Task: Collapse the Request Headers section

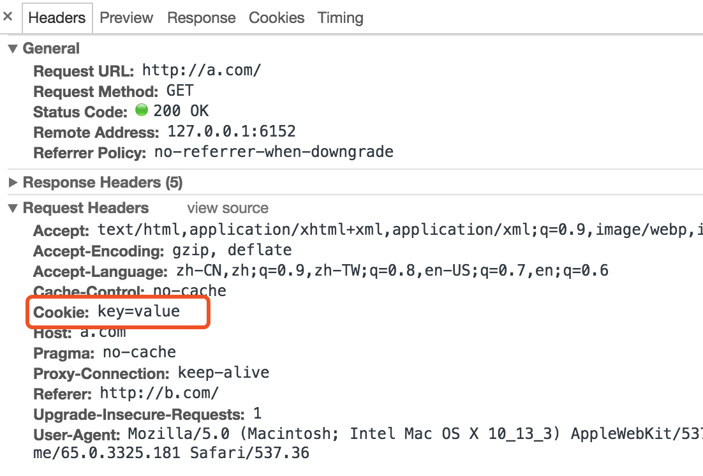Action: [12, 209]
